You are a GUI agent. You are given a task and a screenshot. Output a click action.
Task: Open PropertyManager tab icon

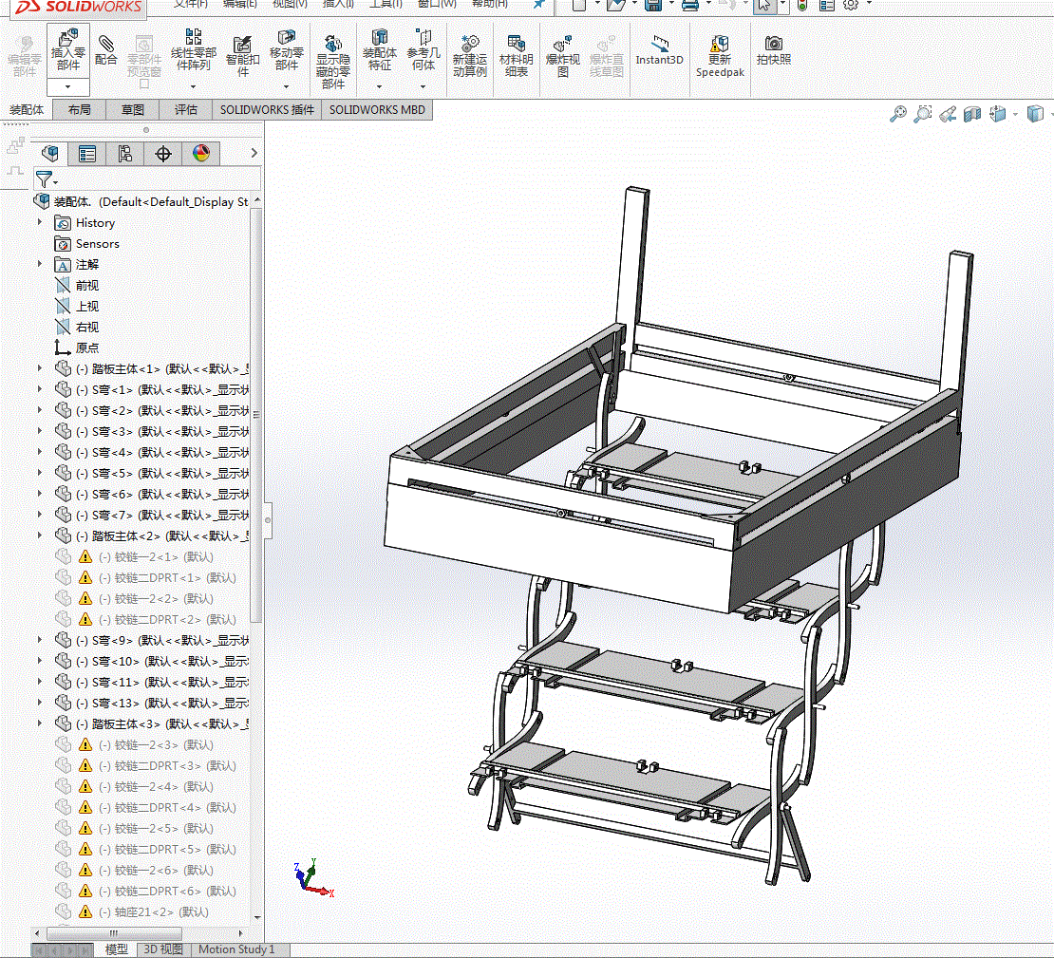(87, 154)
